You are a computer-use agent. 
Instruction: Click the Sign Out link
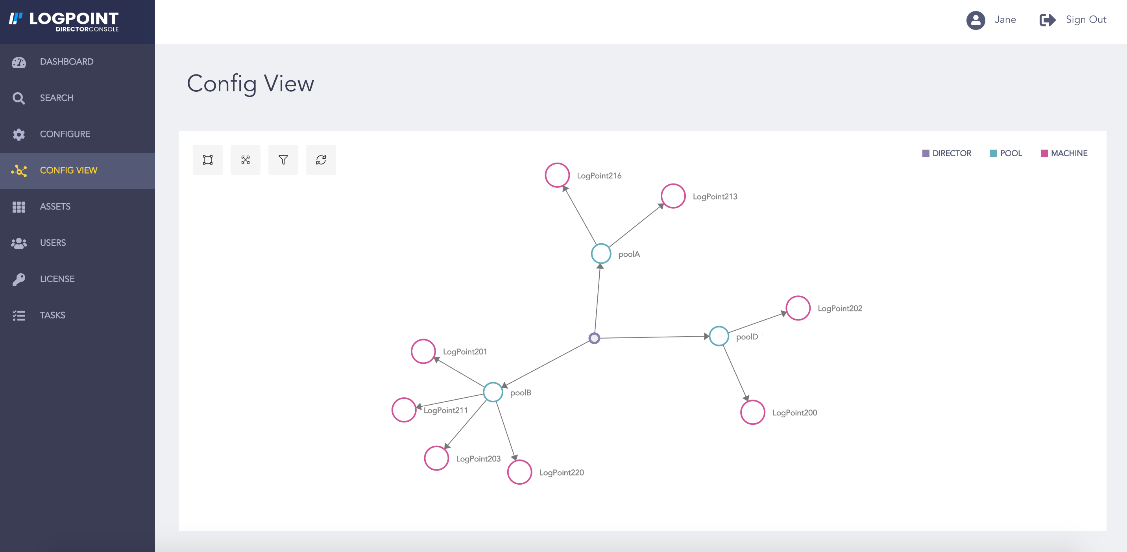point(1085,20)
